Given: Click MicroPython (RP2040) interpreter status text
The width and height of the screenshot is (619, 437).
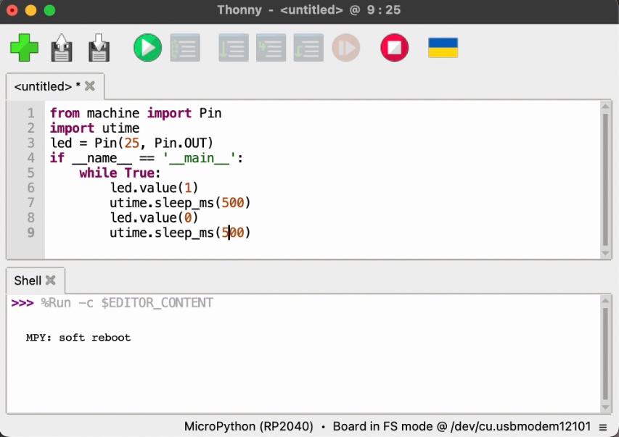Looking at the screenshot, I should 249,426.
